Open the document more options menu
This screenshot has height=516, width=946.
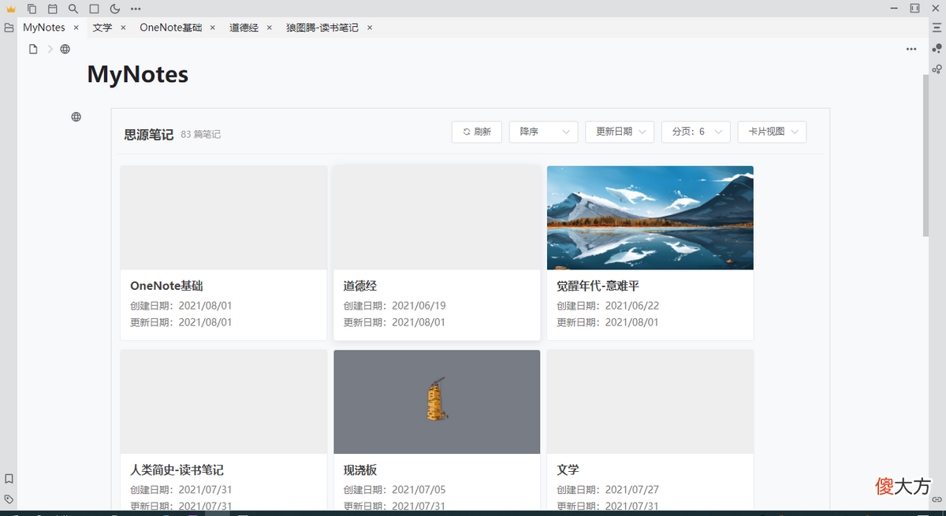coord(911,49)
